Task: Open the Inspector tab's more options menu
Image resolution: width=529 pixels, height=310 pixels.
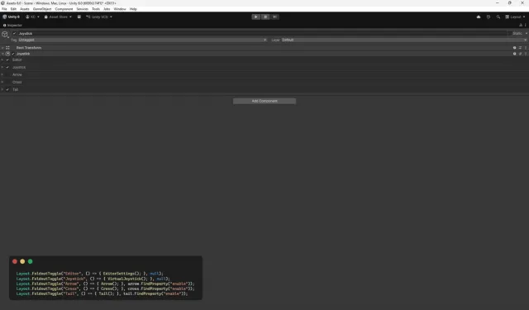Action: pos(526,26)
